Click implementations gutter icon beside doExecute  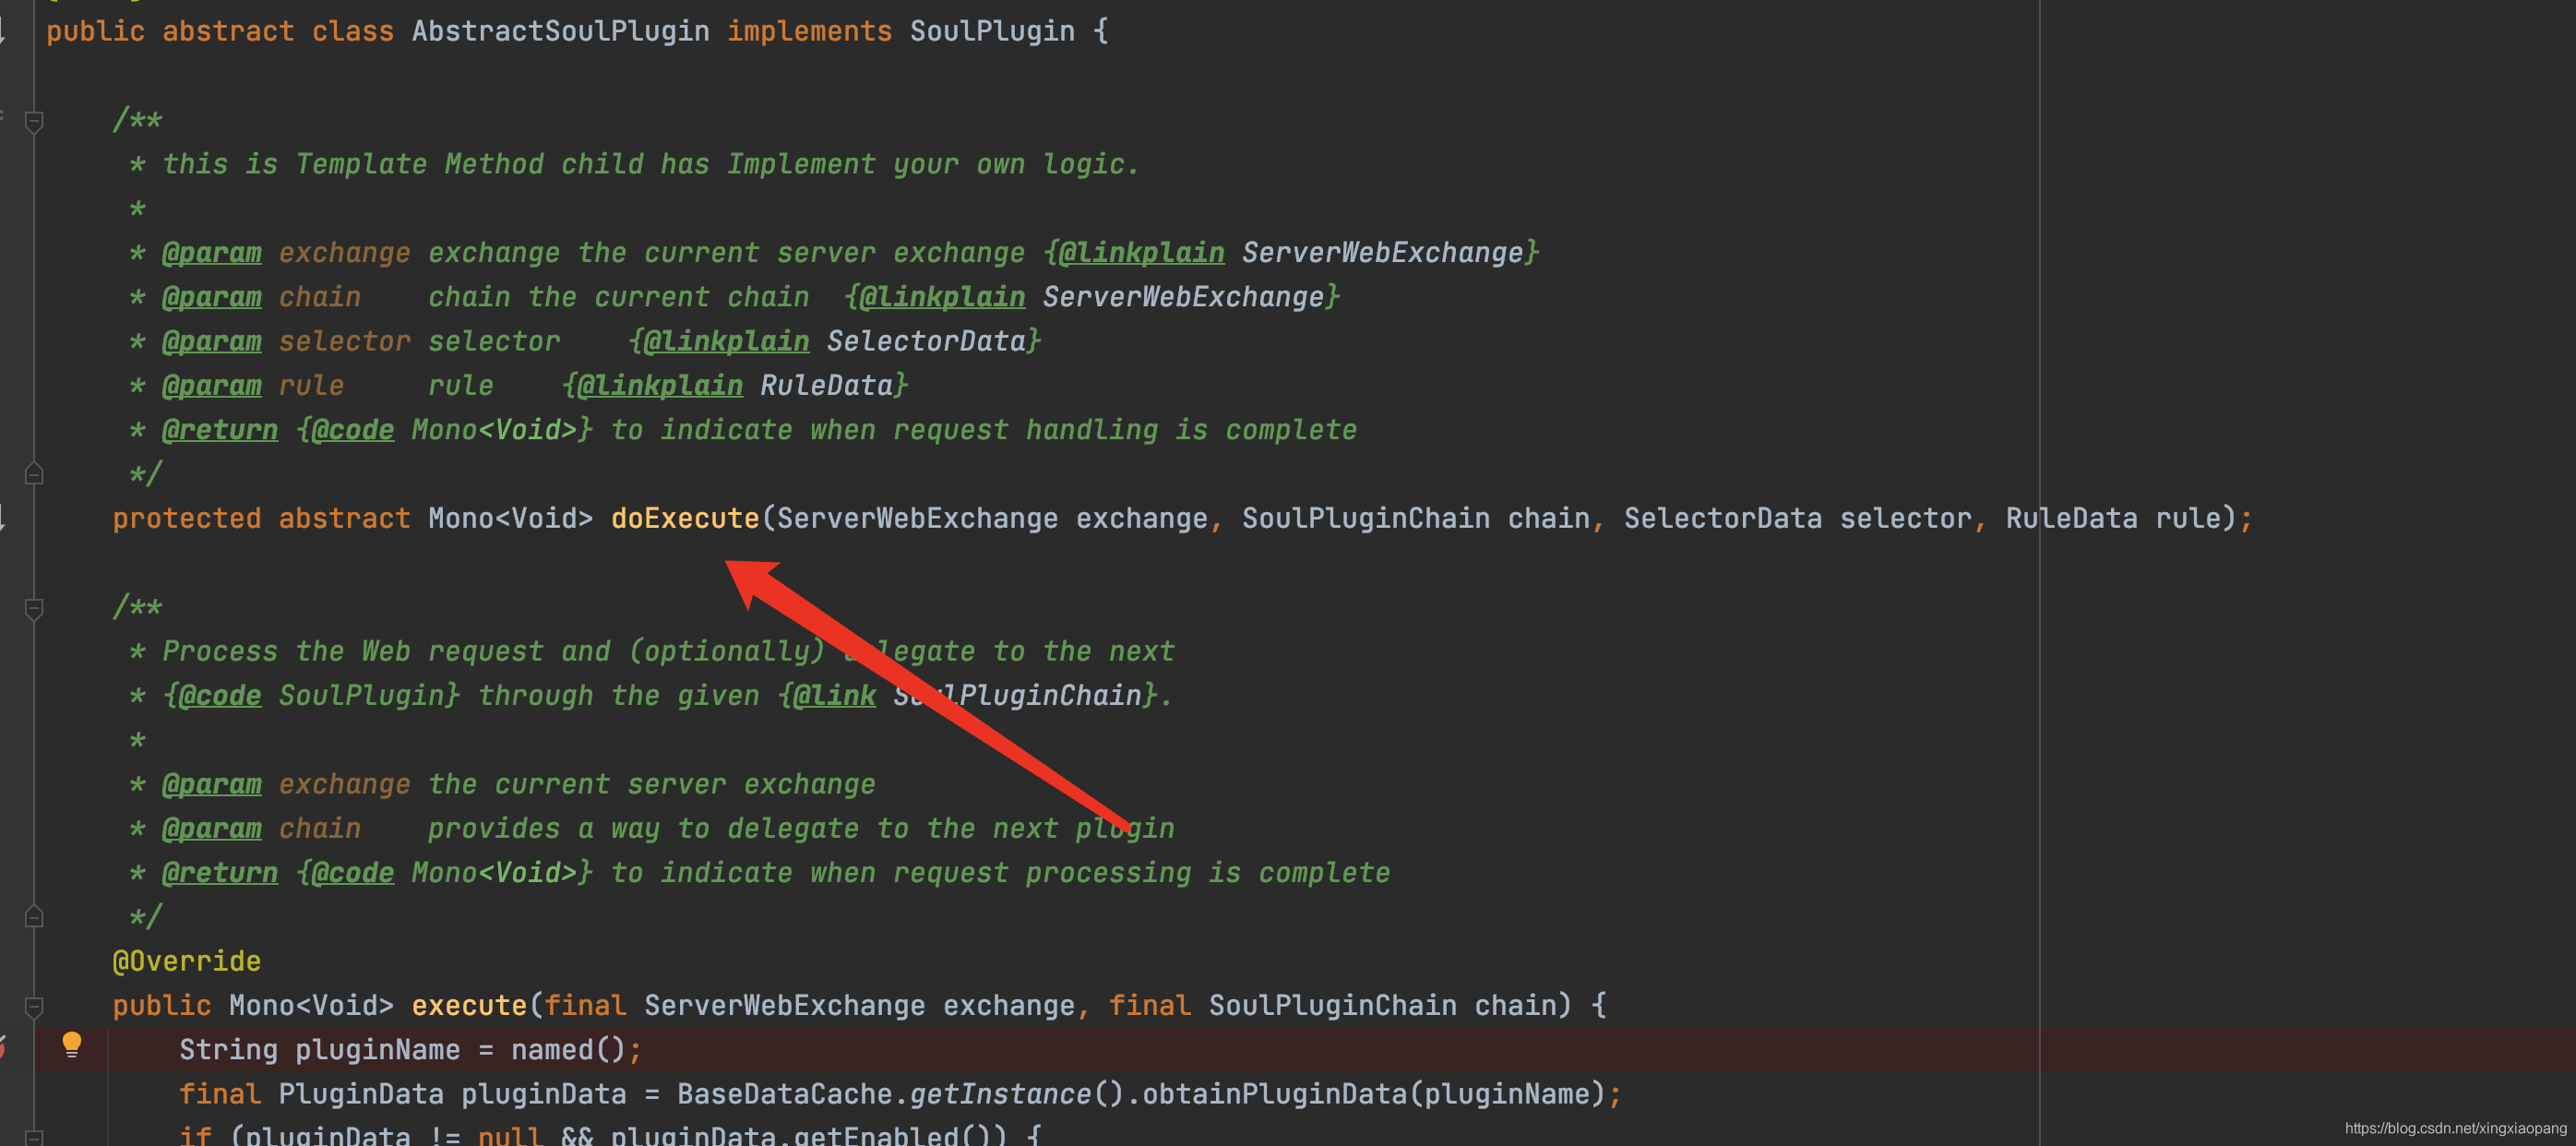3,517
